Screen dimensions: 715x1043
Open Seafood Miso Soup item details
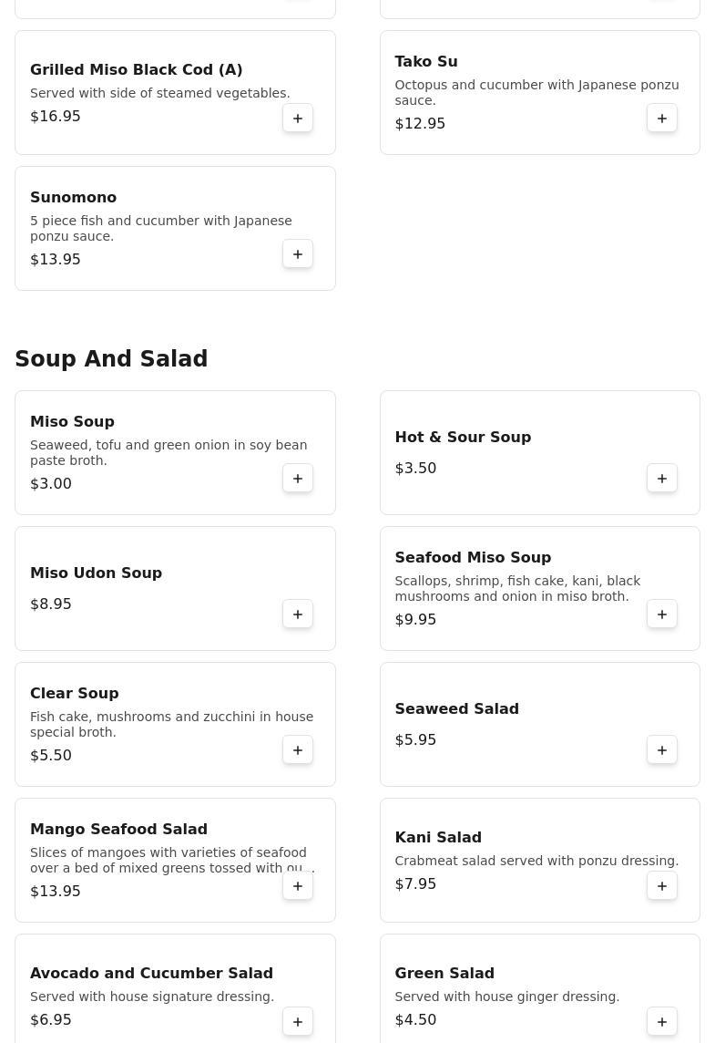pos(473,557)
